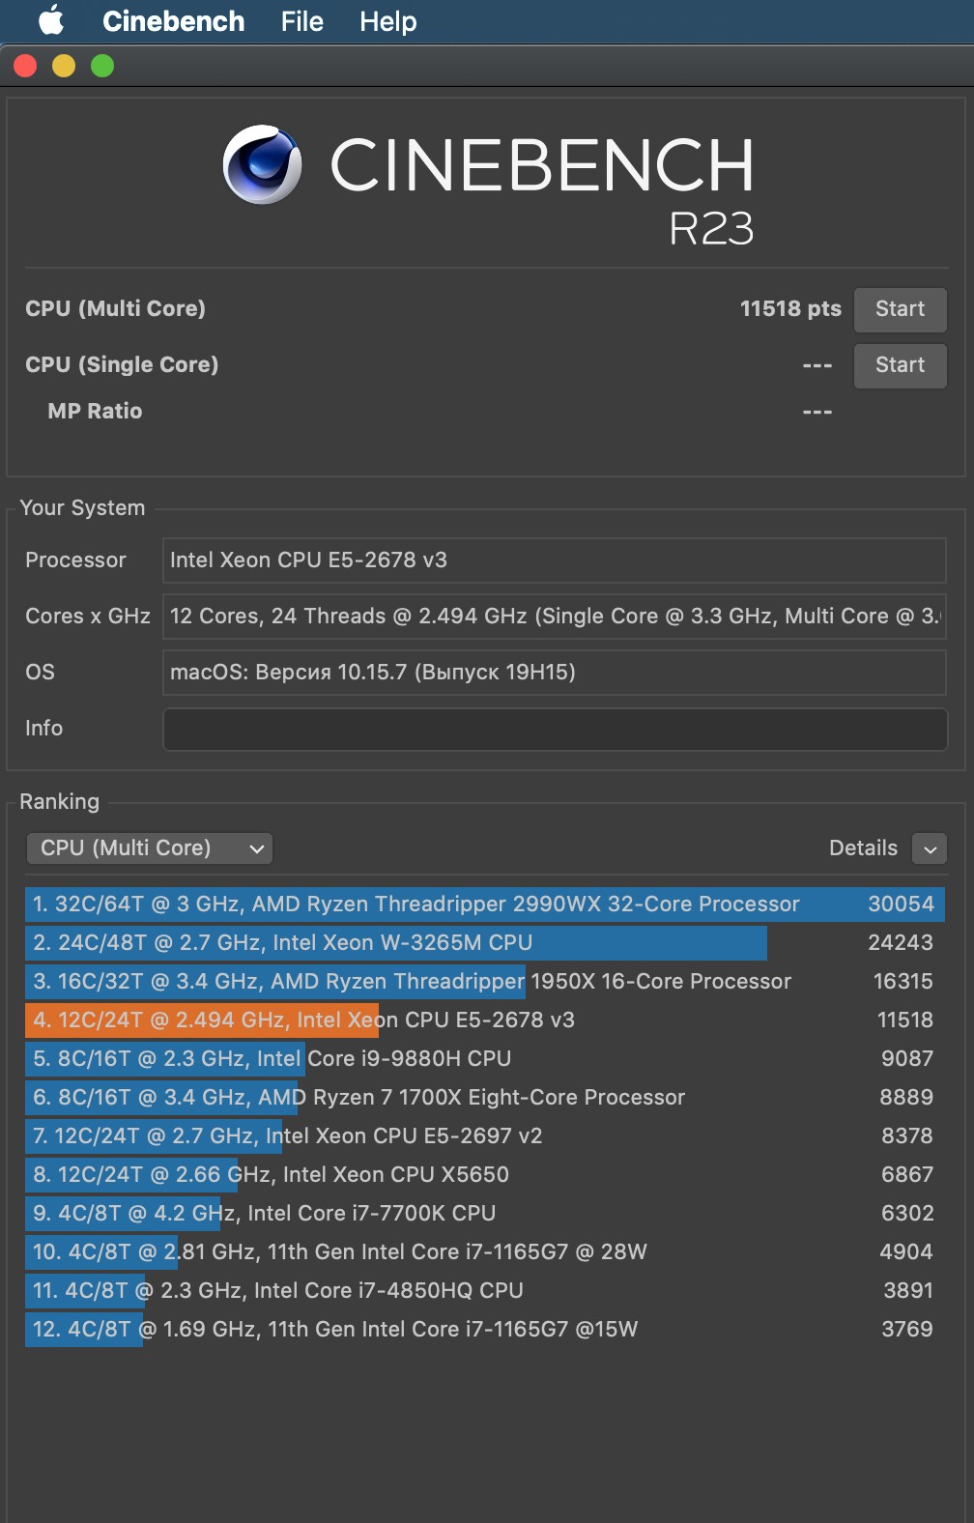Select ranking row Core i7-4850HQ
Image resolution: width=974 pixels, height=1523 pixels.
[x=485, y=1291]
